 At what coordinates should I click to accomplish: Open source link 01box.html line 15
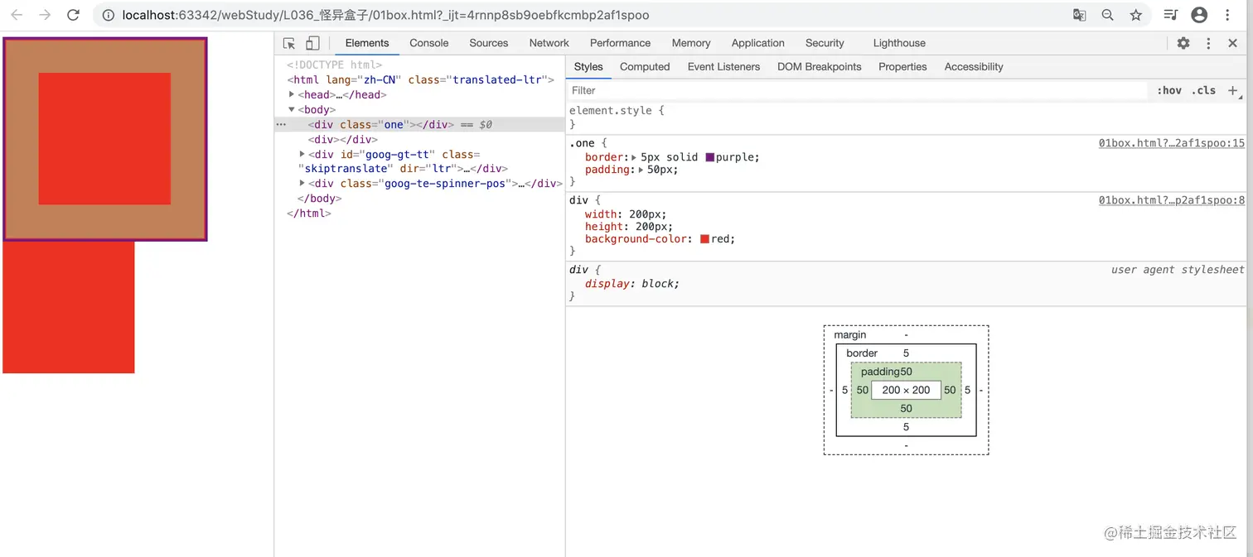click(1172, 143)
